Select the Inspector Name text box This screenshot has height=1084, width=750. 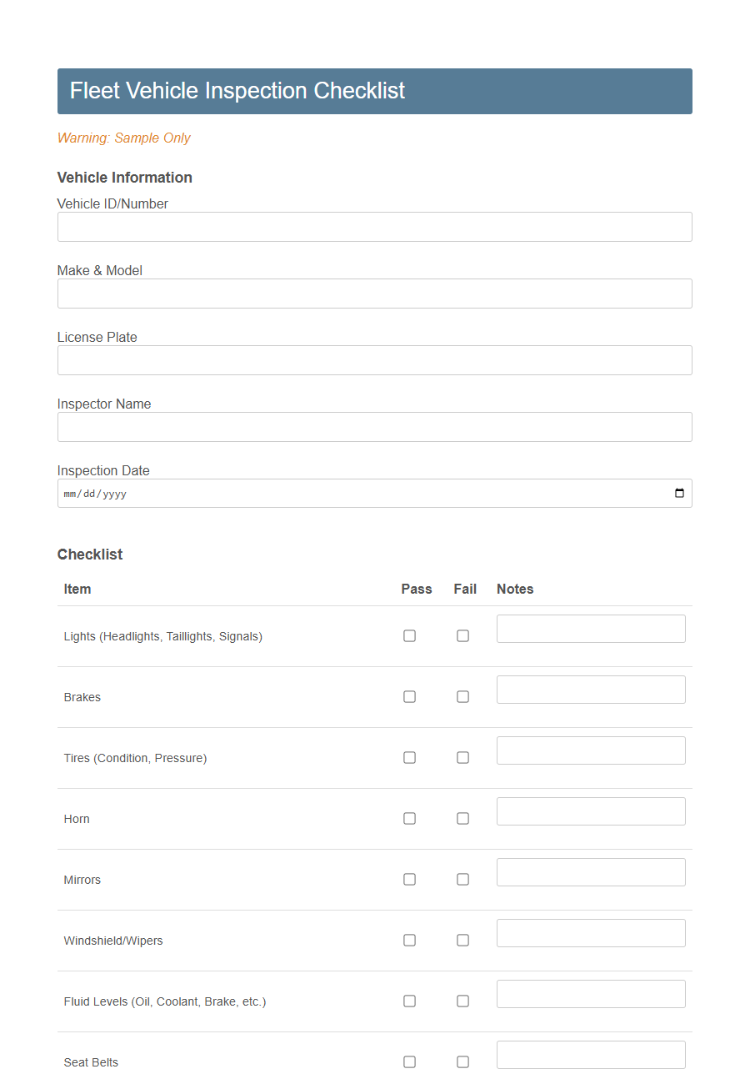click(374, 427)
